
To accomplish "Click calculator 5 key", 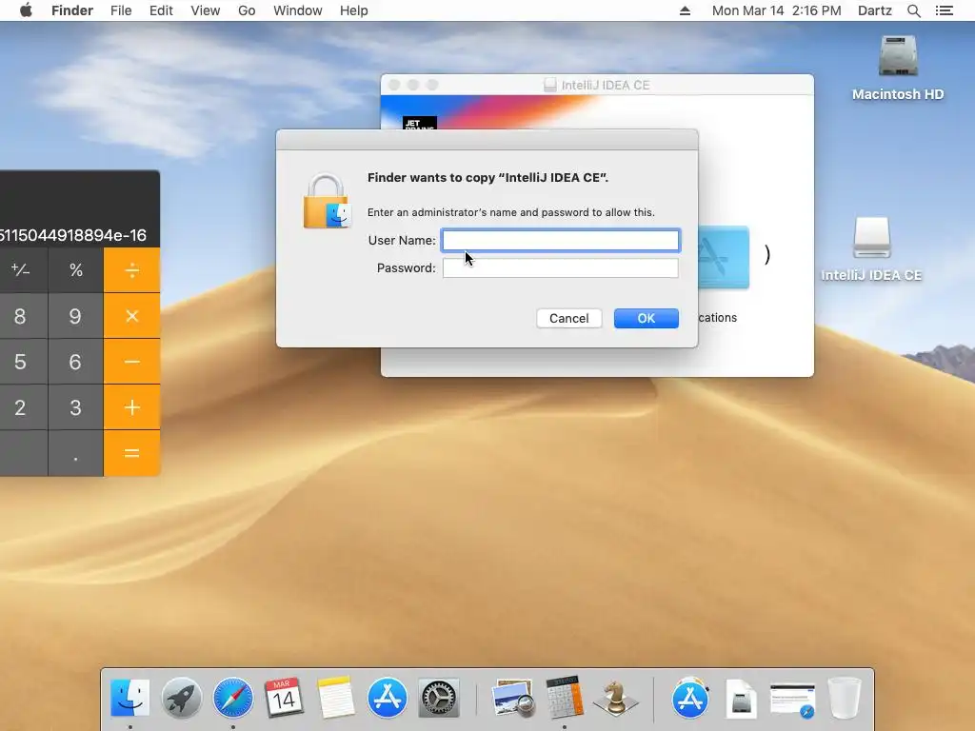I will coord(21,362).
